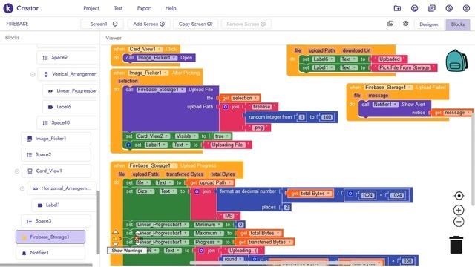Click the image gallery icon near Designer
This screenshot has height=267, width=475.
pyautogui.click(x=390, y=23)
